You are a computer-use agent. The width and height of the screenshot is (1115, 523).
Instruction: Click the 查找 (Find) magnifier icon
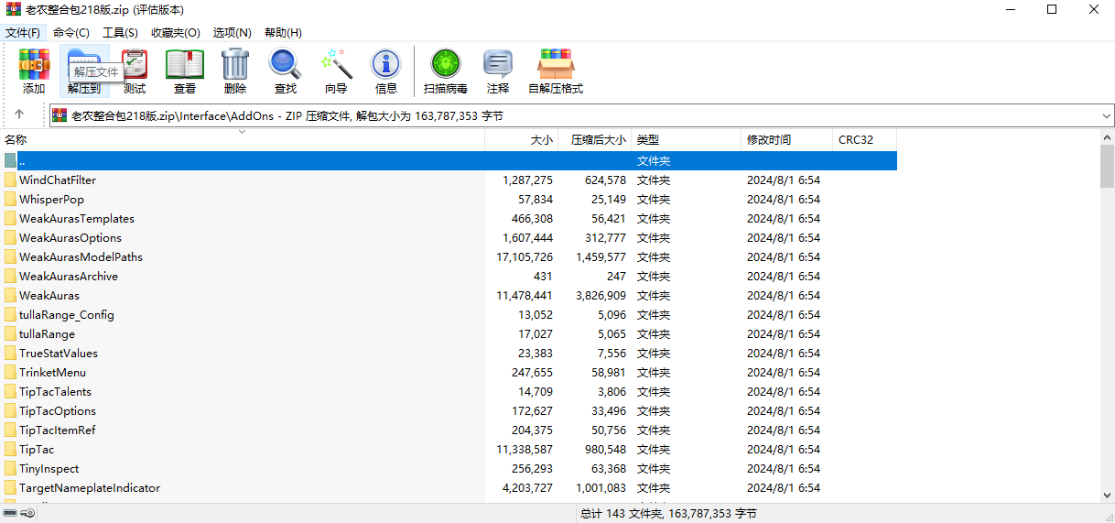point(286,65)
